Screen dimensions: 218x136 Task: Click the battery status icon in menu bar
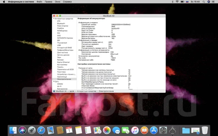182,2
